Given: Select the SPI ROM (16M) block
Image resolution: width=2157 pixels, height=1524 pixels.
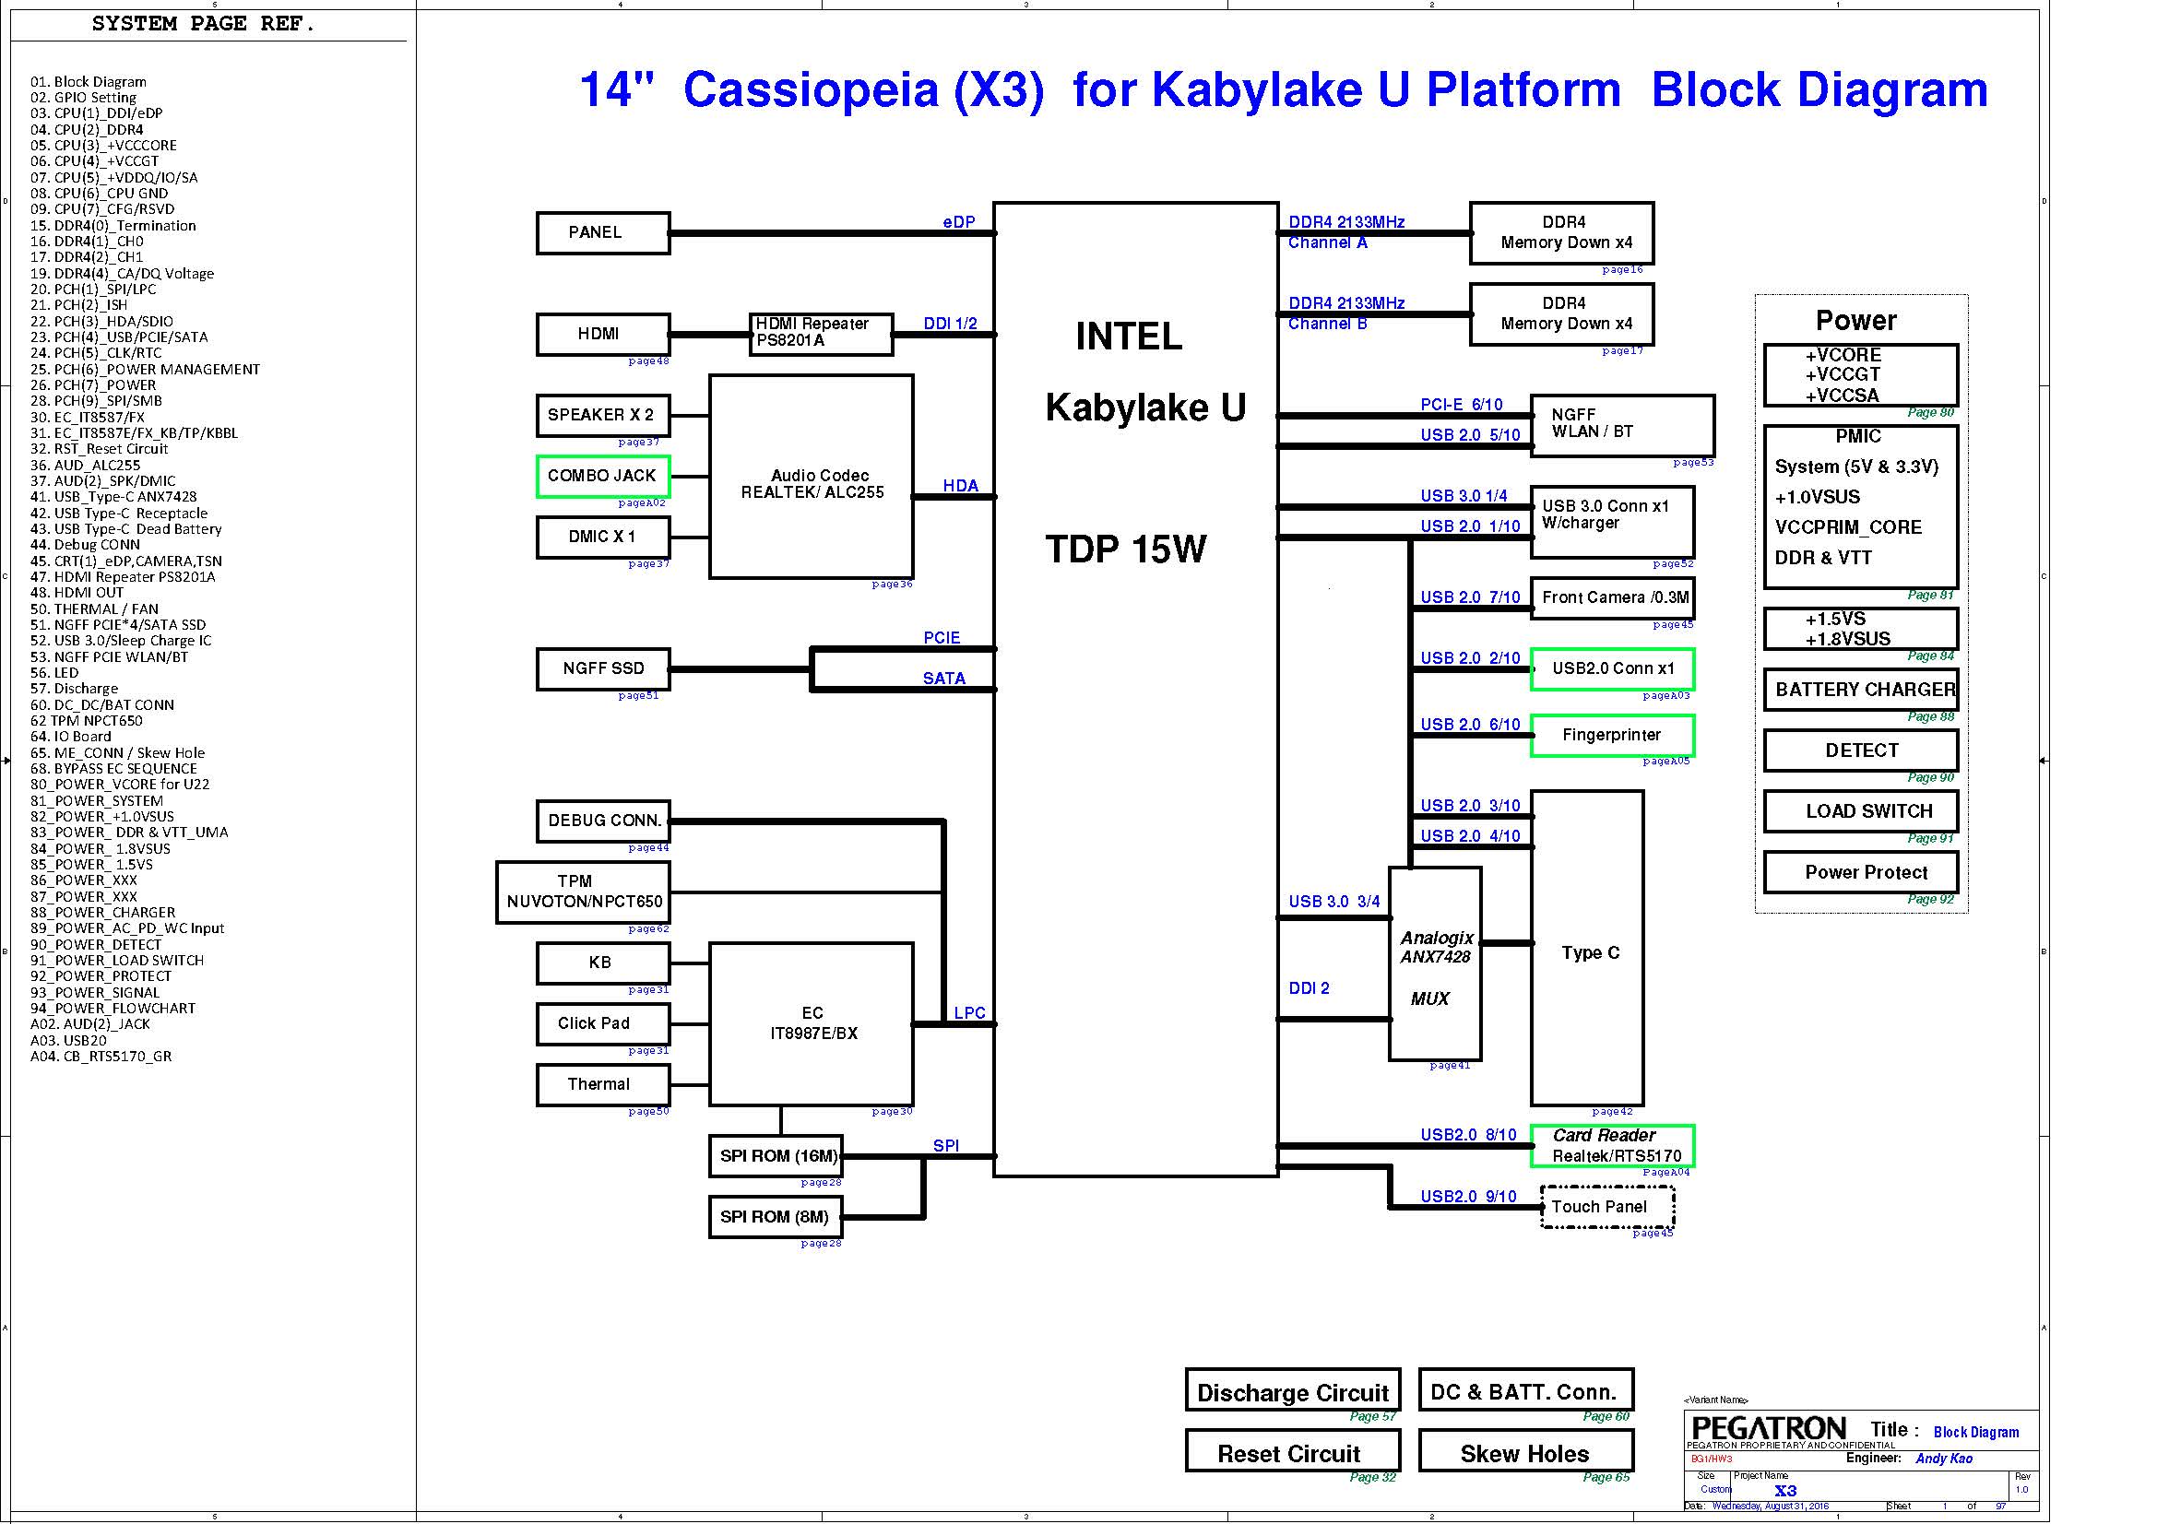Looking at the screenshot, I should pyautogui.click(x=776, y=1156).
